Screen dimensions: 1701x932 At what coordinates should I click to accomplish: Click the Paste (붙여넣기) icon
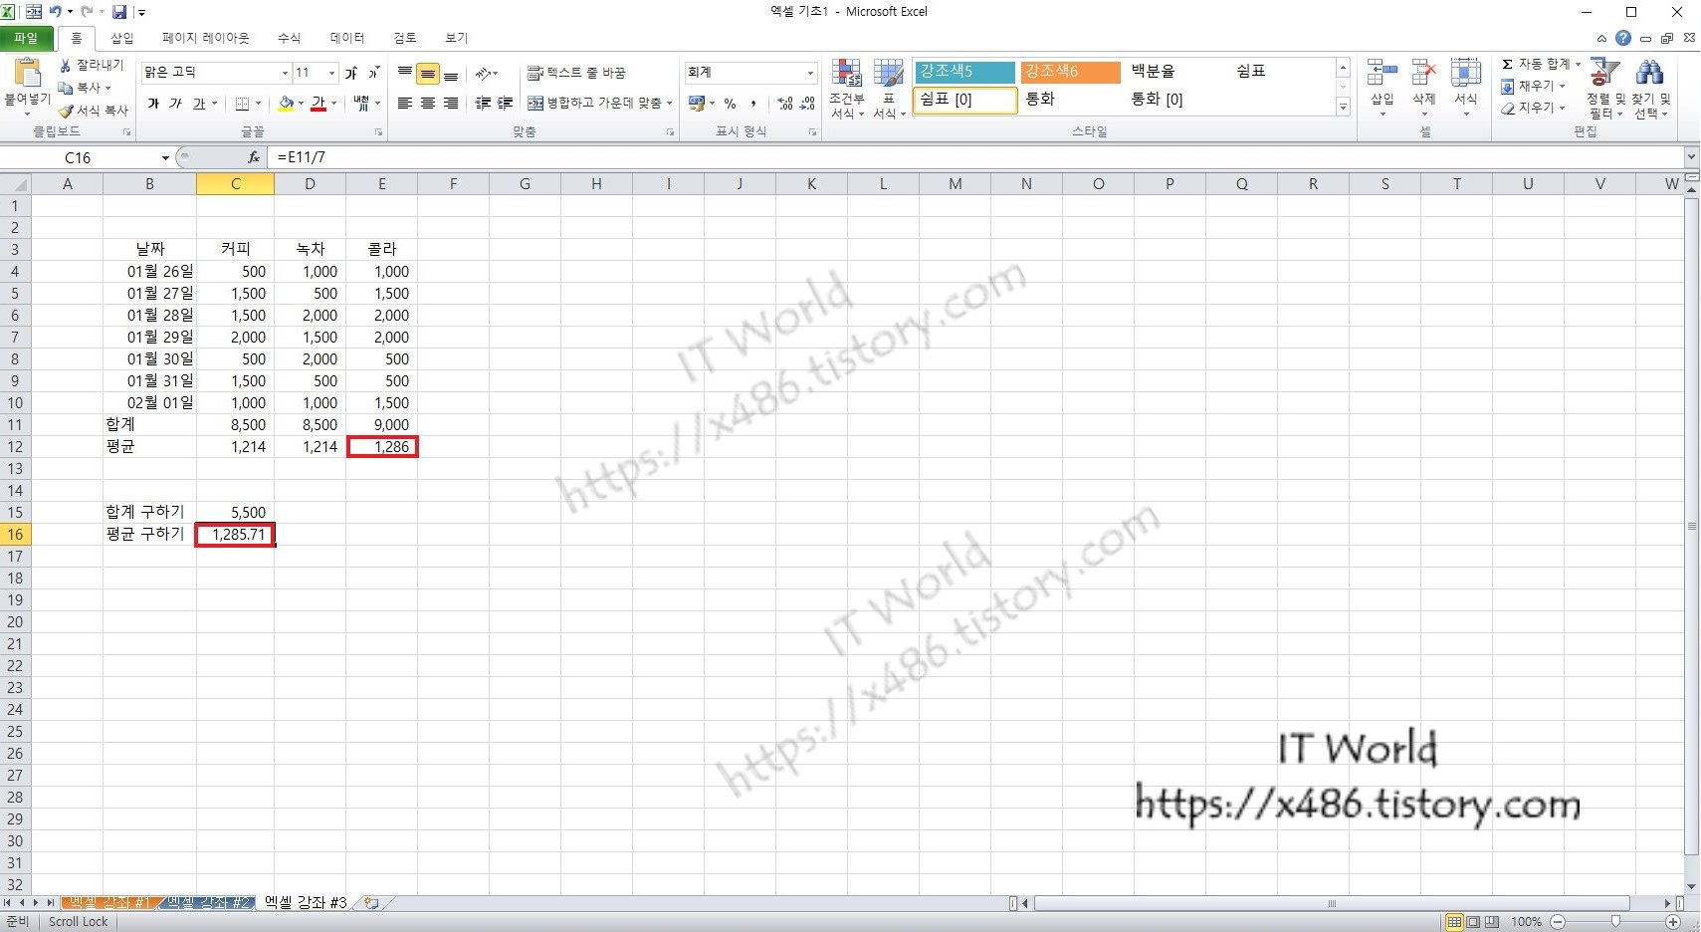point(27,73)
